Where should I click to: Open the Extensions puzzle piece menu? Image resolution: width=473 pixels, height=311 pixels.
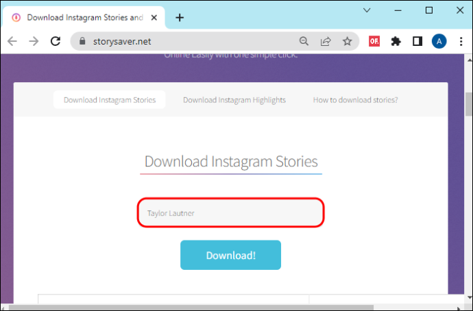pyautogui.click(x=396, y=41)
